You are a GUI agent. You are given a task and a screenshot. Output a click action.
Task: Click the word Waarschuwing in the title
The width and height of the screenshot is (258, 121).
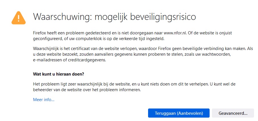(x=62, y=17)
